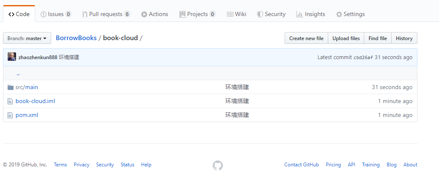The height and width of the screenshot is (182, 439).
Task: Open the footer Blog link
Action: click(392, 165)
